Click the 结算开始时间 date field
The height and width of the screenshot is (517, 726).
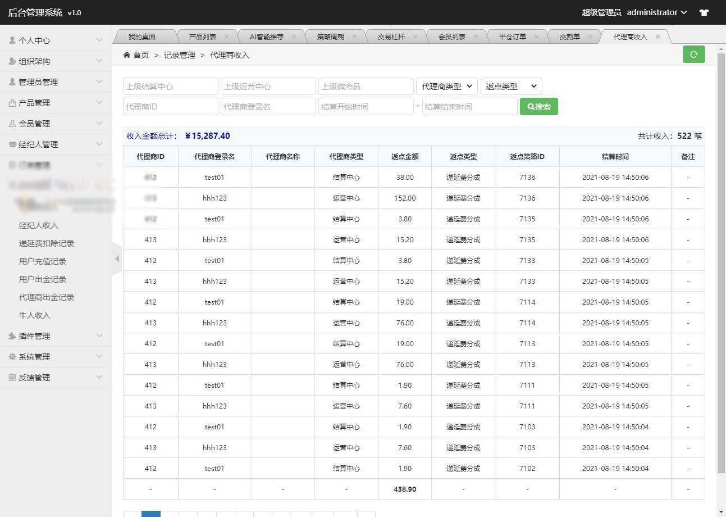(366, 107)
